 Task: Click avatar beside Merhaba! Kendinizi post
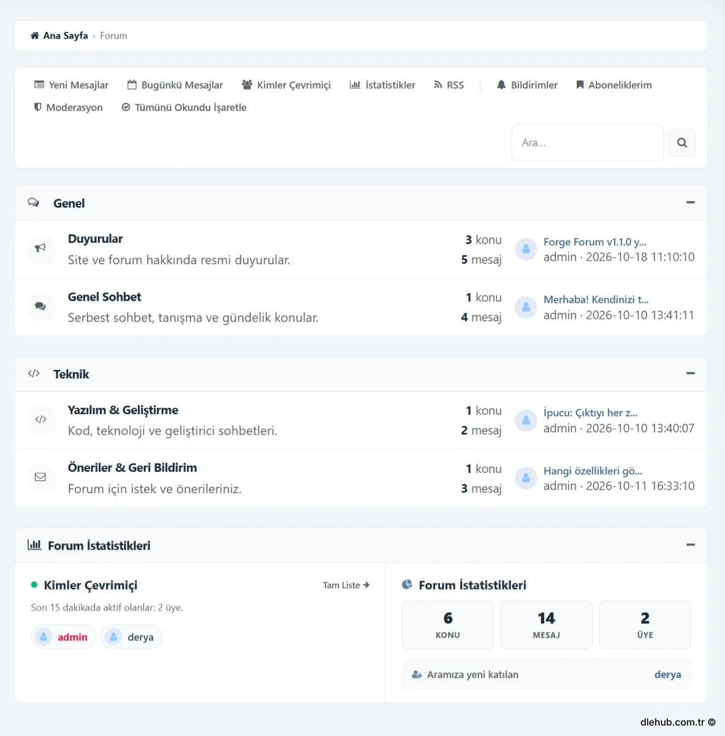526,307
